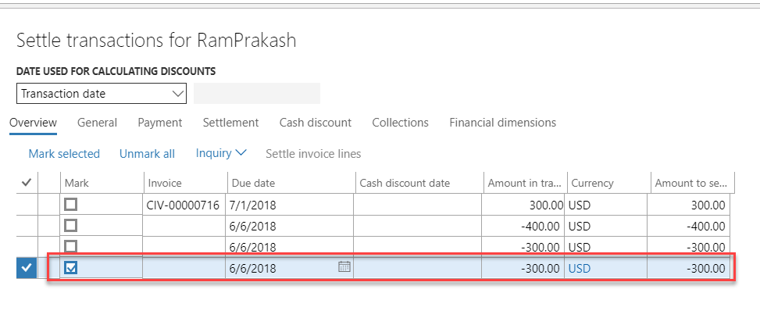The height and width of the screenshot is (325, 760).
Task: Open calendar picker in Due date cell
Action: click(x=344, y=266)
